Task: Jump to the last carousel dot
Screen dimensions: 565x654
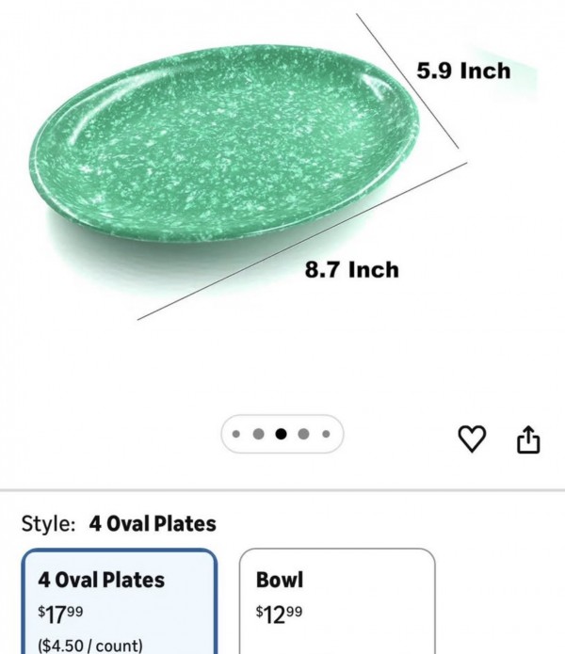Action: 326,435
